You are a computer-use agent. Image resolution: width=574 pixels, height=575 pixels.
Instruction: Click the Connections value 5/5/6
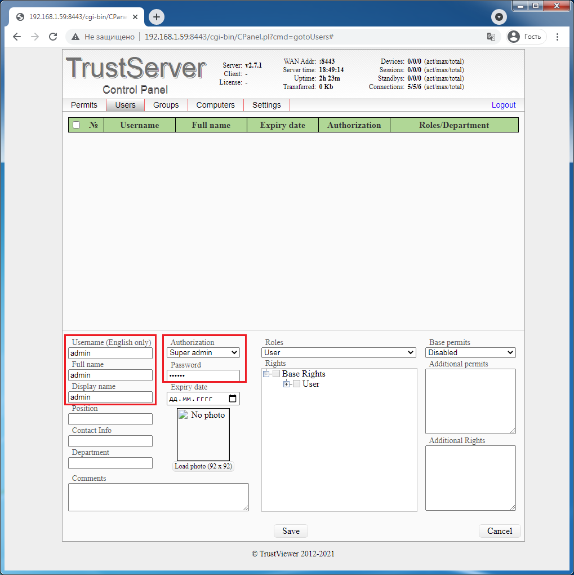[414, 87]
